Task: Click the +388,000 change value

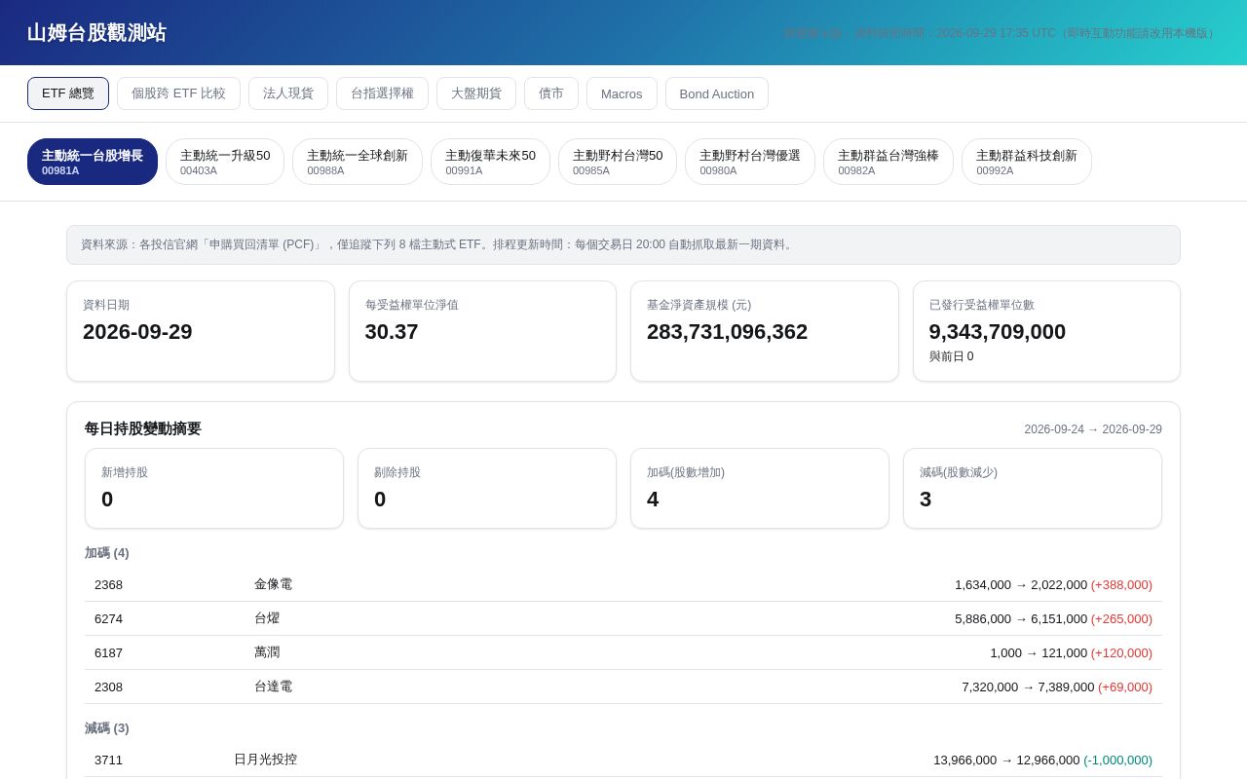Action: [1121, 584]
